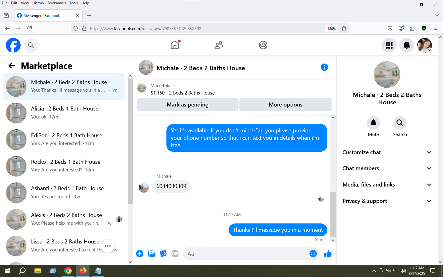
Task: Open the Facebook logo home link
Action: coord(13,45)
